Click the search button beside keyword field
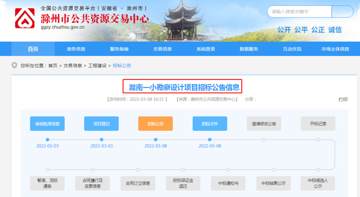 tap(342, 11)
